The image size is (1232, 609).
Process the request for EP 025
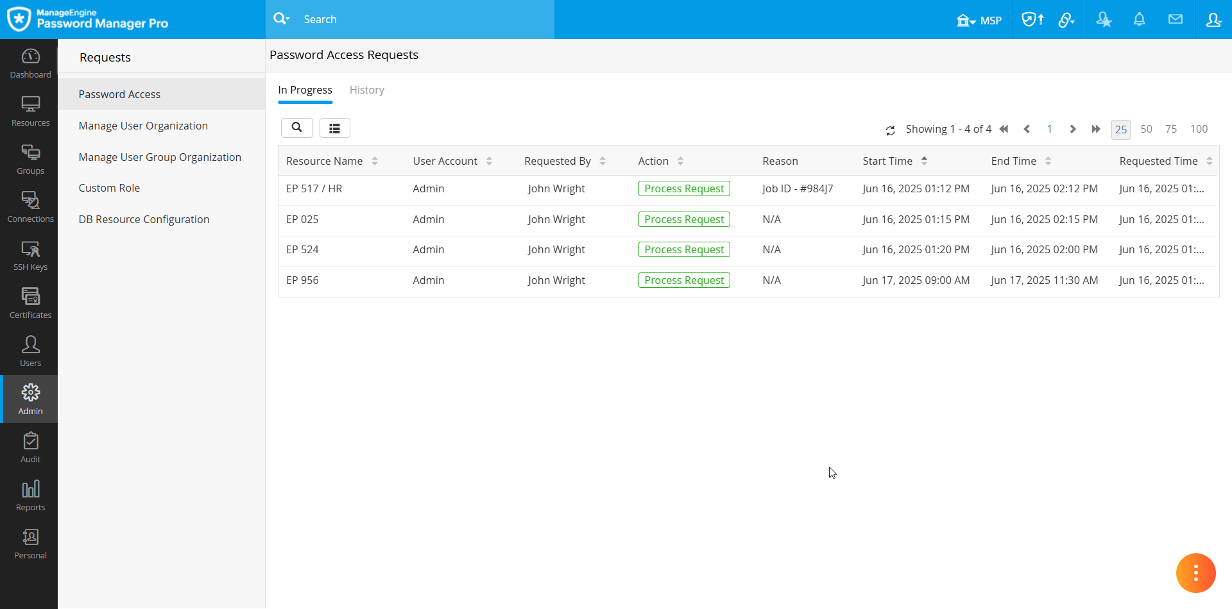(683, 219)
